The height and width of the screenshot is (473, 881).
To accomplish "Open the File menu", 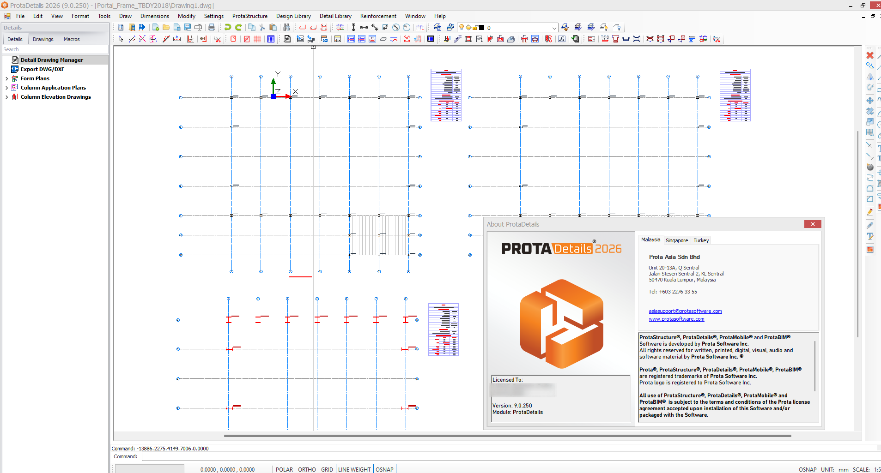I will pos(20,16).
